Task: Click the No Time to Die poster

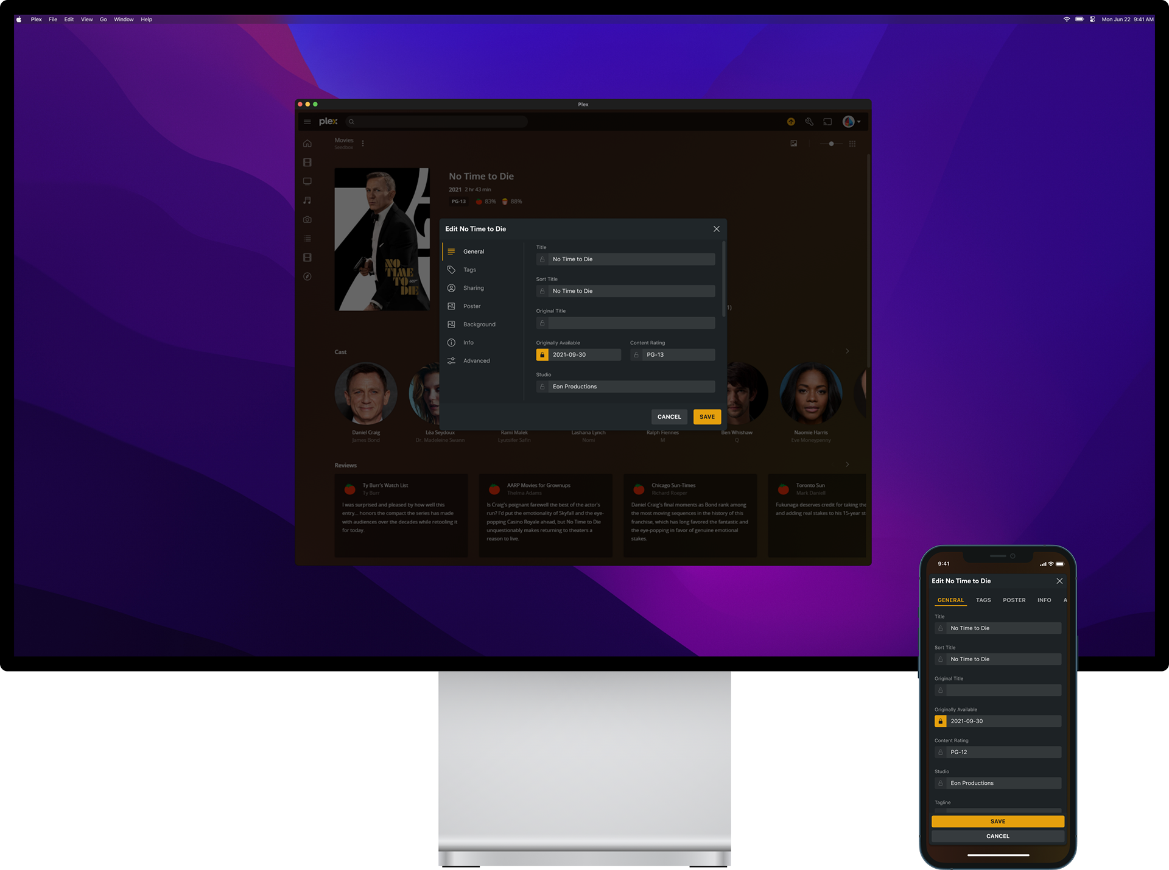Action: 382,239
